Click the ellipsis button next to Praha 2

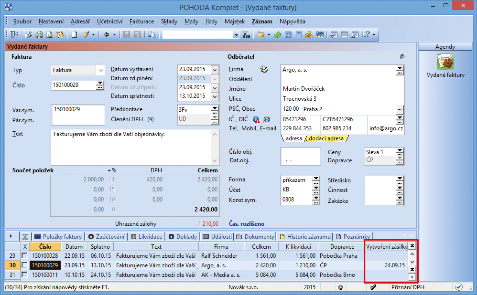click(400, 109)
